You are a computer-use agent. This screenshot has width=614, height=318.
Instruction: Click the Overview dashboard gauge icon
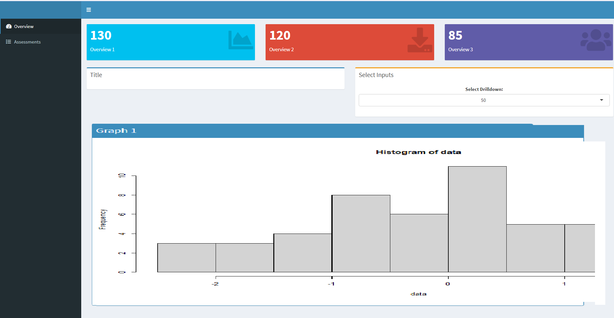click(x=9, y=26)
